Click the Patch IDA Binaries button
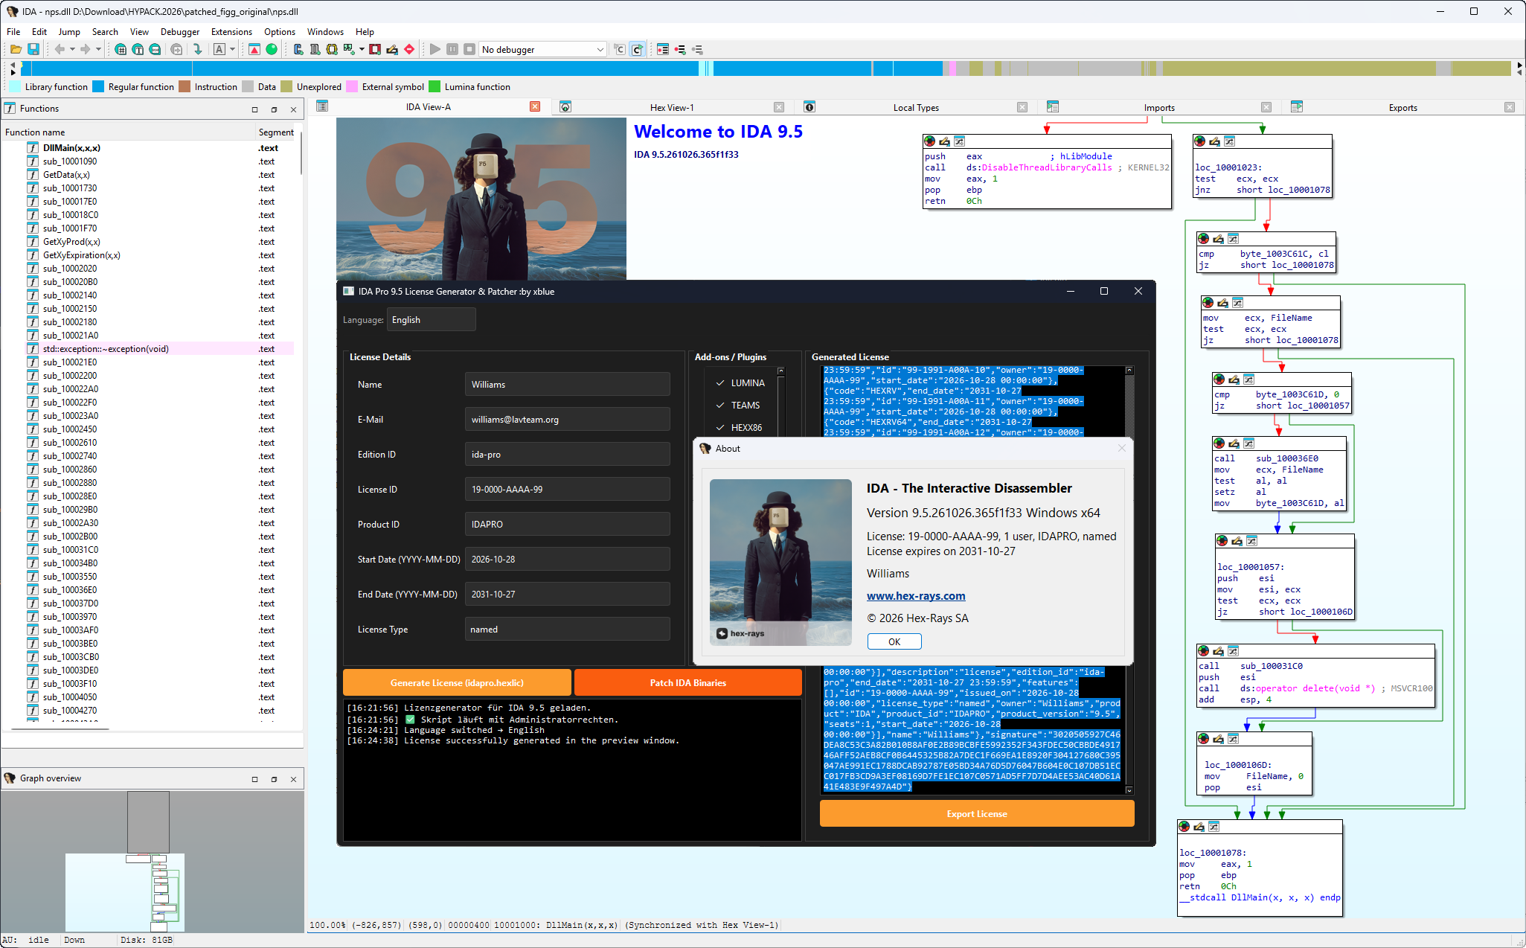 click(687, 682)
